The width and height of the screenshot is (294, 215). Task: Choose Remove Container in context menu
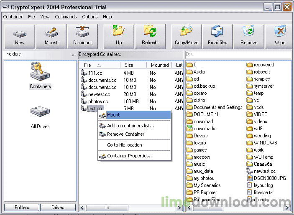click(134, 134)
